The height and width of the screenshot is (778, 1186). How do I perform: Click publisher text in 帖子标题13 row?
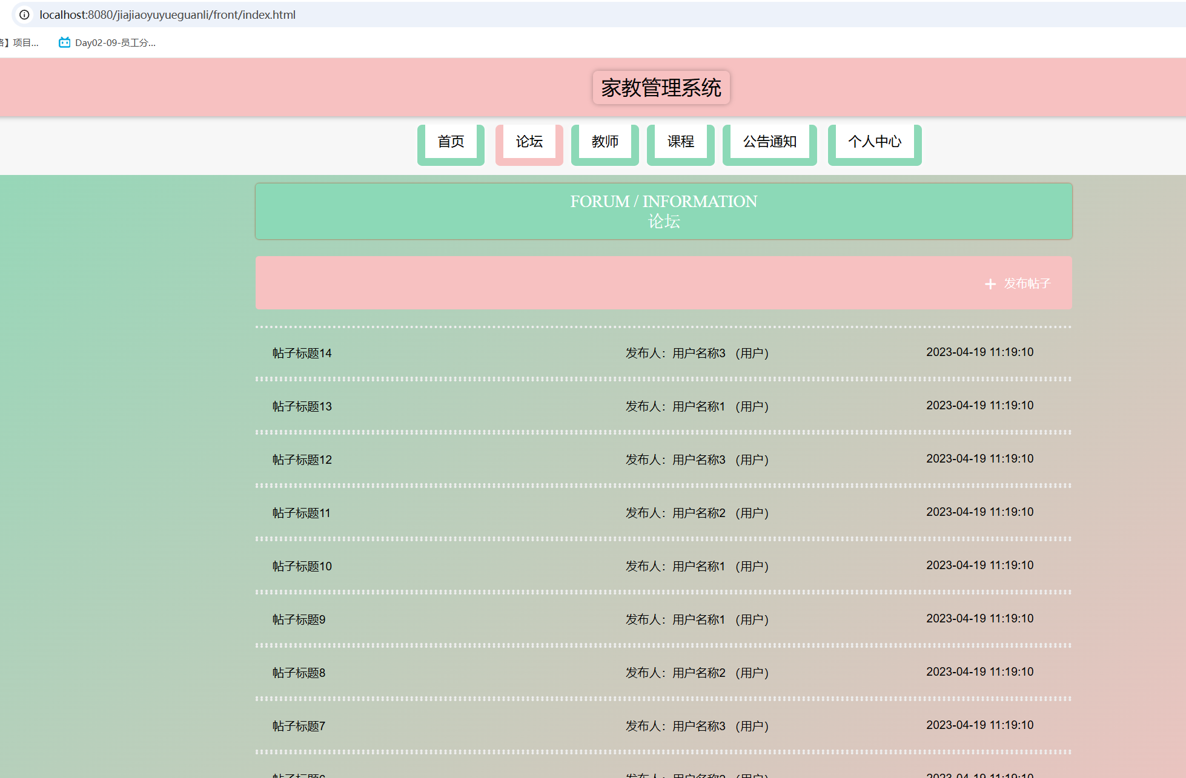[x=697, y=406]
